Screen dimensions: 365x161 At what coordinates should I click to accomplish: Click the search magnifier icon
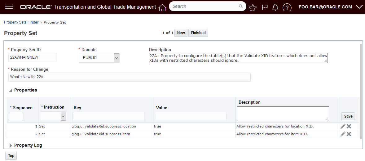(x=241, y=6)
